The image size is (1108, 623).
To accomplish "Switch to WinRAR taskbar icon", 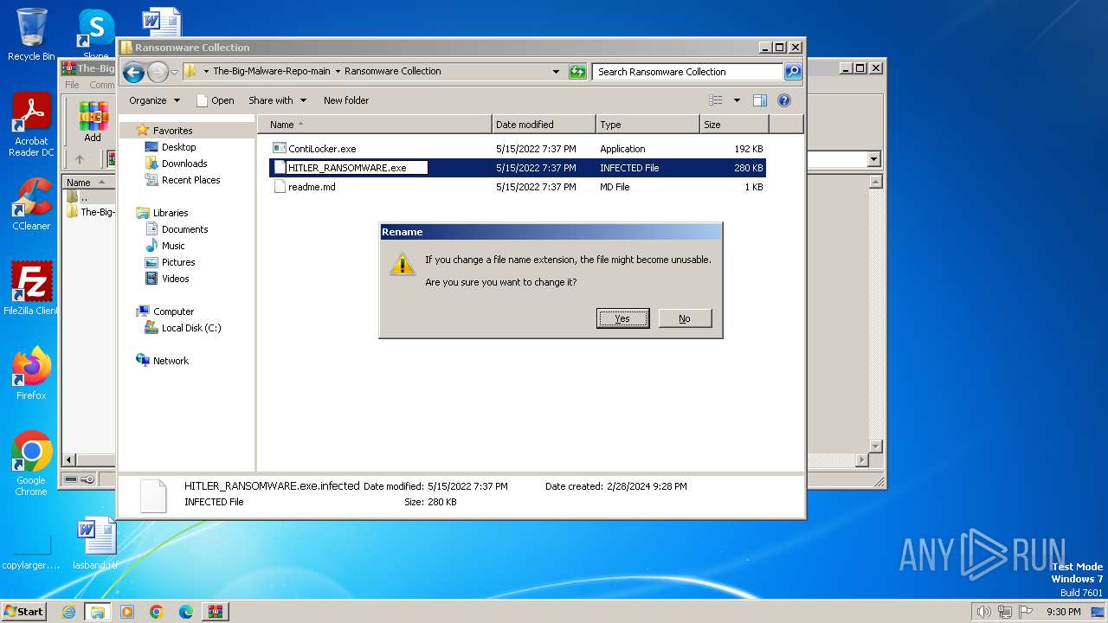I will tap(216, 612).
